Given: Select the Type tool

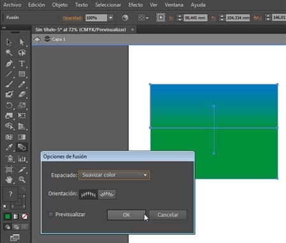Looking at the screenshot, I should pyautogui.click(x=22, y=64).
